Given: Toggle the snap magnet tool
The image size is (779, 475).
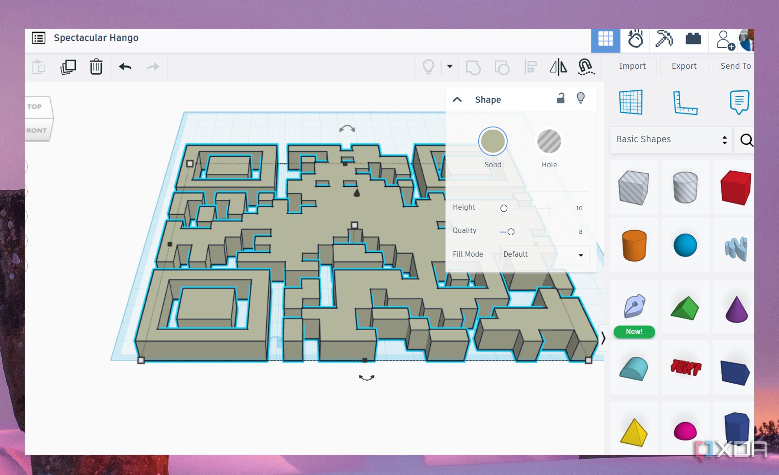Looking at the screenshot, I should [586, 67].
